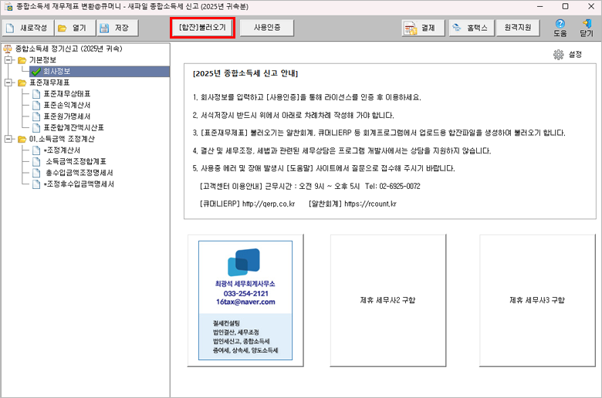The image size is (602, 398).
Task: Click the document icon beside 표준재무상태표
Action: click(x=36, y=94)
